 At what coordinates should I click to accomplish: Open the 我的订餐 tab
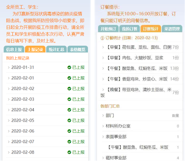[129, 29]
